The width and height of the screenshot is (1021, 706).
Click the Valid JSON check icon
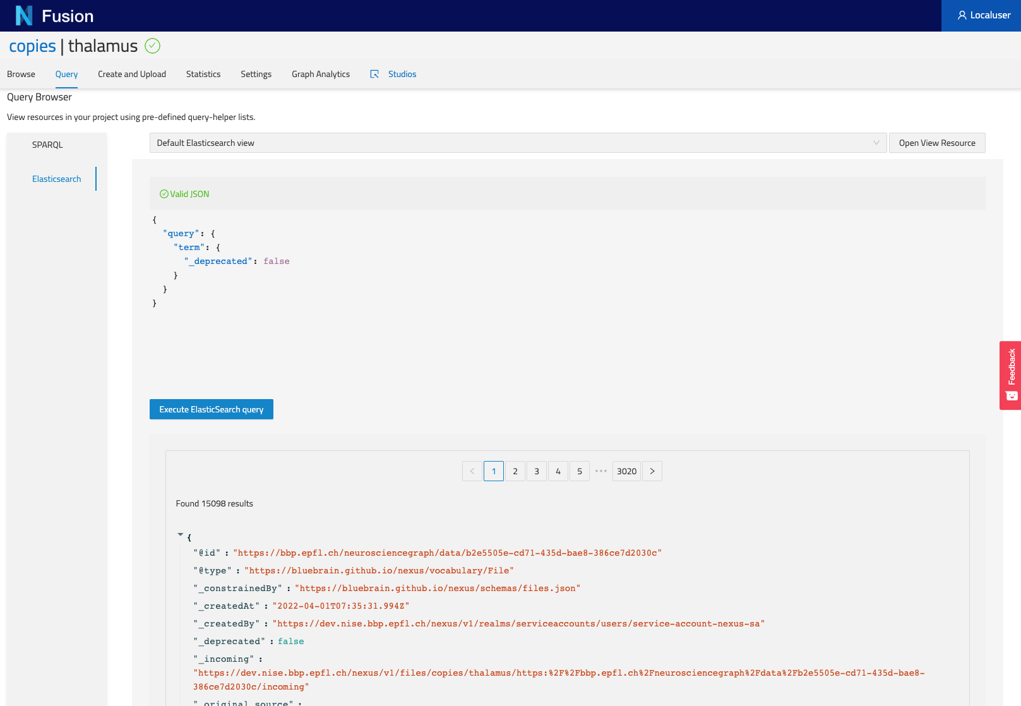[164, 194]
